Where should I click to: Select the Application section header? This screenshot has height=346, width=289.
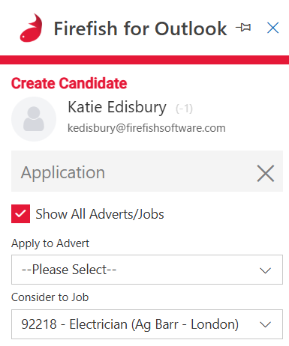click(x=147, y=171)
